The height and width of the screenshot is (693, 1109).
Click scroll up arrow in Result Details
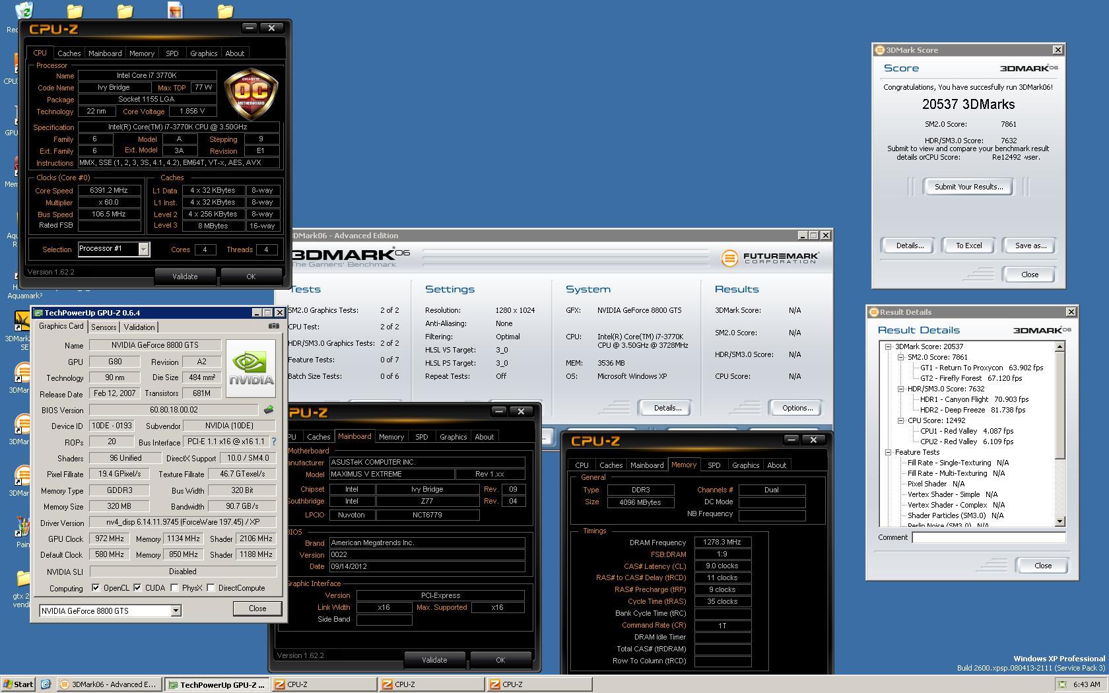1060,346
